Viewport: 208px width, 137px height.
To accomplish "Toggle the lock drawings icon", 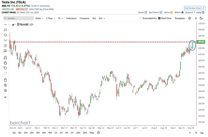I will (5, 63).
